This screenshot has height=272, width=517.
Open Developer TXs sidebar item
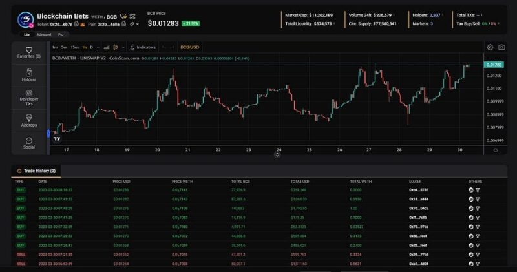coord(29,98)
